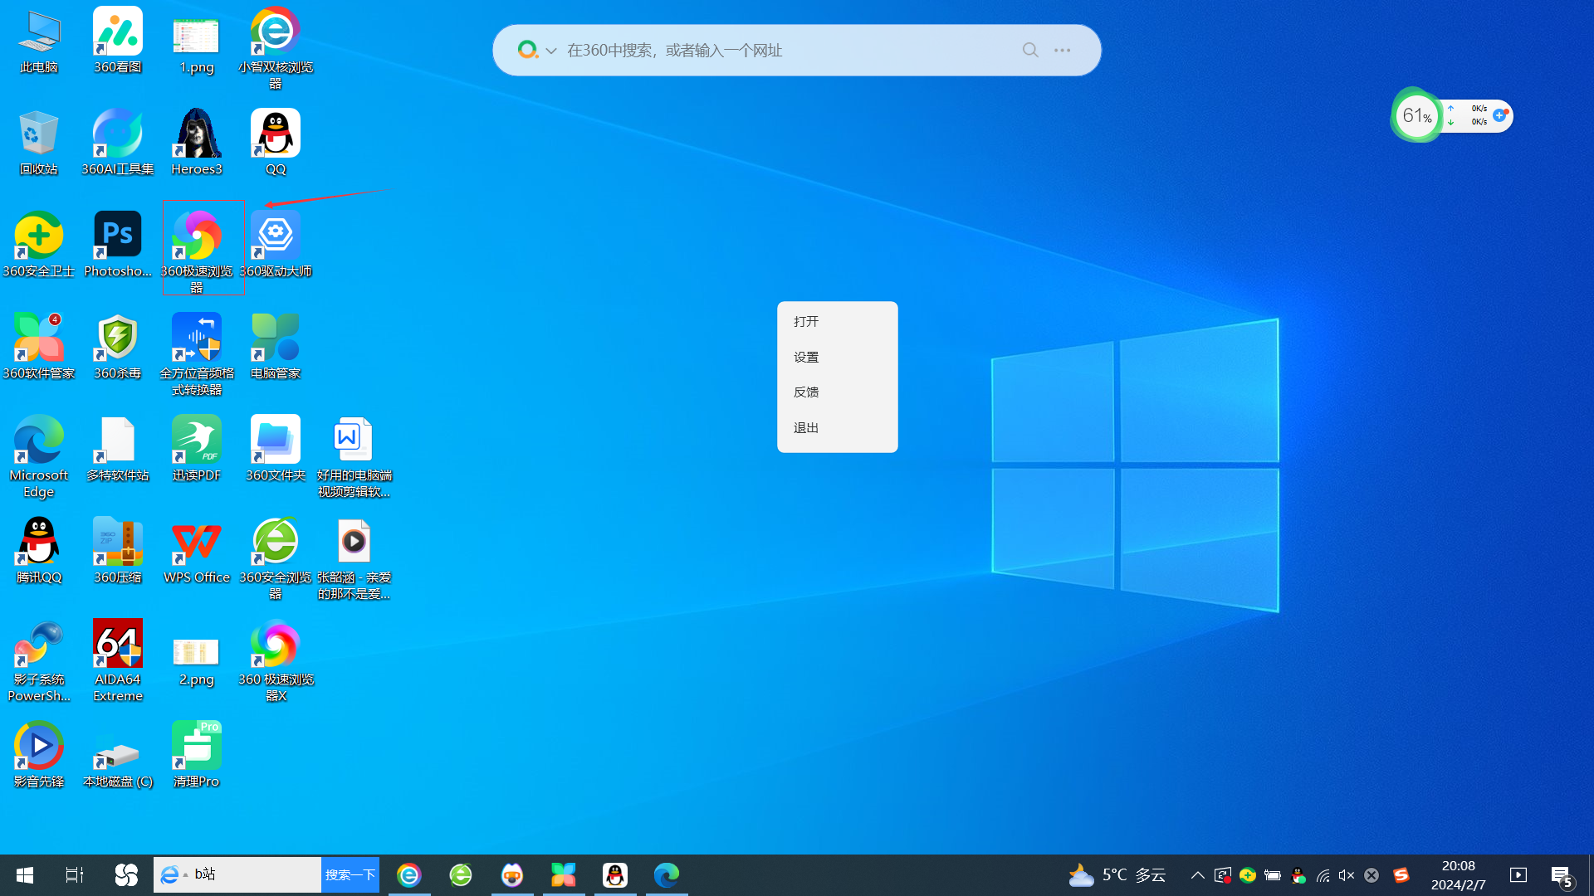Select the 影音先锋 player shortcut
Screen dimensions: 1594x896
coord(39,754)
